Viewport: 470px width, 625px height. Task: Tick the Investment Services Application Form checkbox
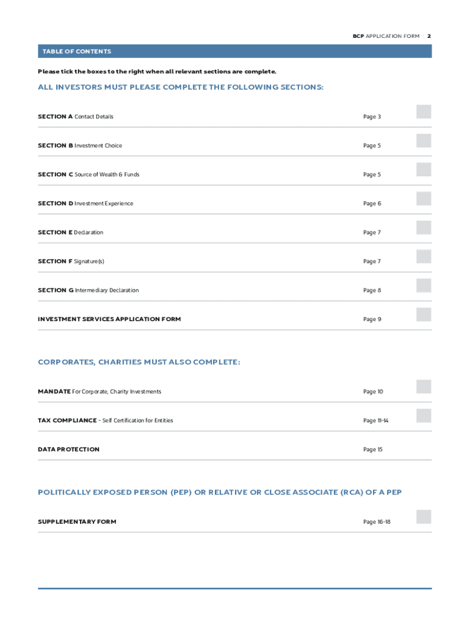pyautogui.click(x=424, y=314)
